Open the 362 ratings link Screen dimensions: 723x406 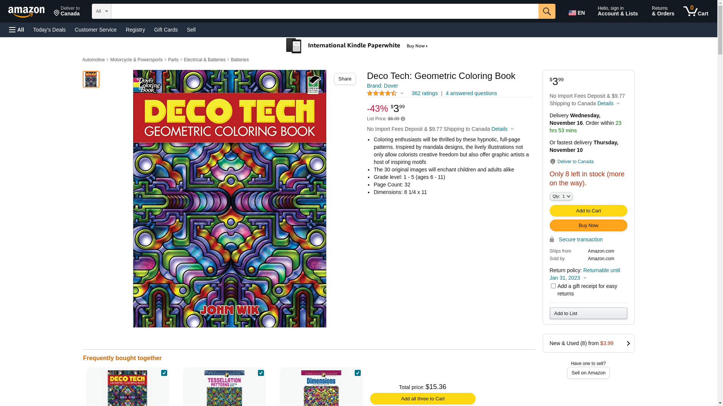pyautogui.click(x=424, y=93)
